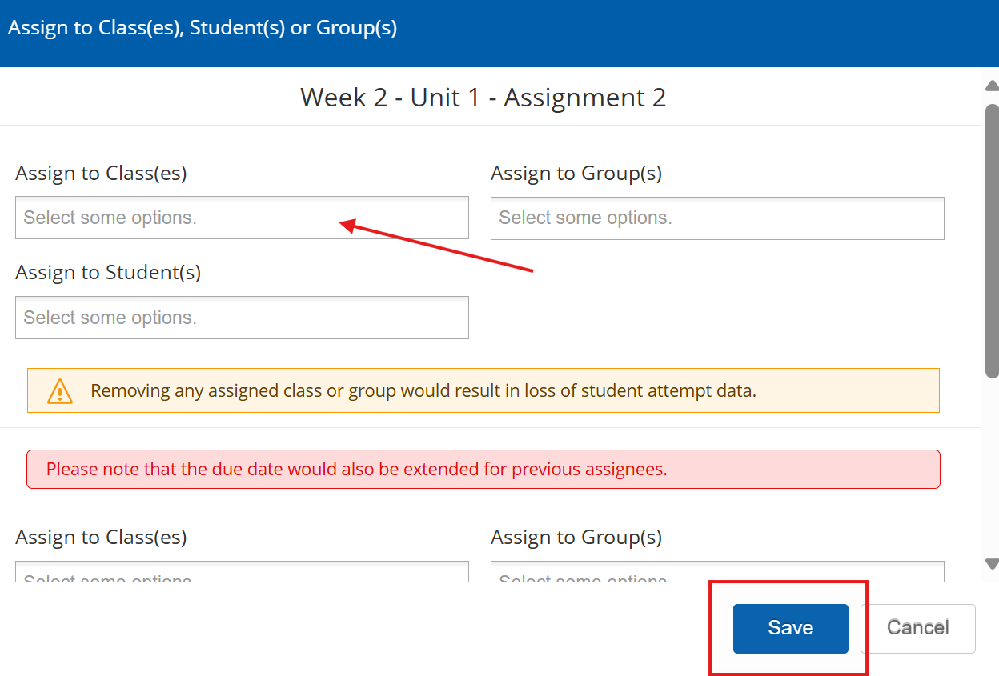Open the first Assign to Class(es) selector
The width and height of the screenshot is (999, 676).
pyautogui.click(x=242, y=218)
